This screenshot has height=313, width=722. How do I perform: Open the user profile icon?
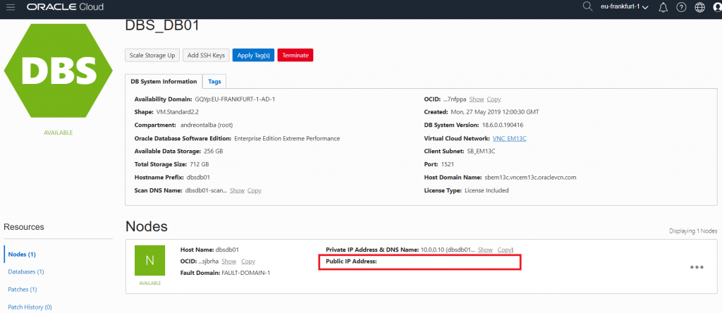(717, 7)
